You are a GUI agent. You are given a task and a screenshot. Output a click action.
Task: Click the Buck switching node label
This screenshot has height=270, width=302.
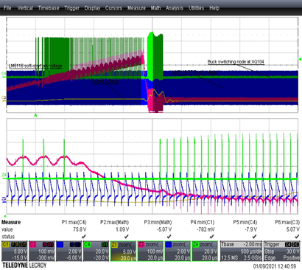[236, 61]
